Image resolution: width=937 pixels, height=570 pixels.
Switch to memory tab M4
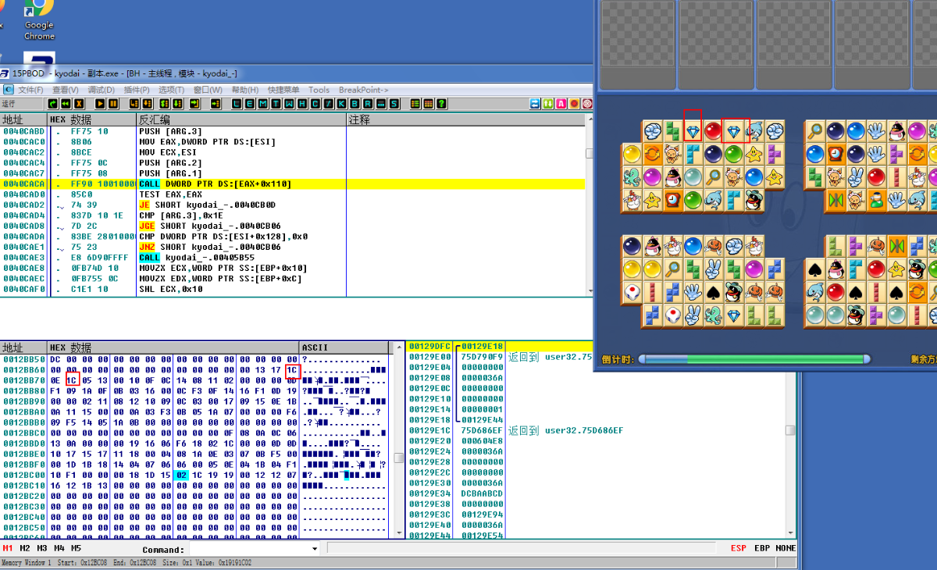(59, 548)
